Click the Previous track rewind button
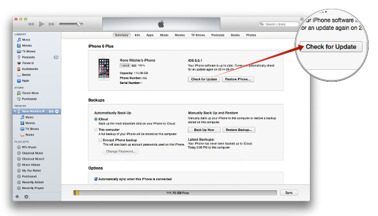 [x=31, y=24]
